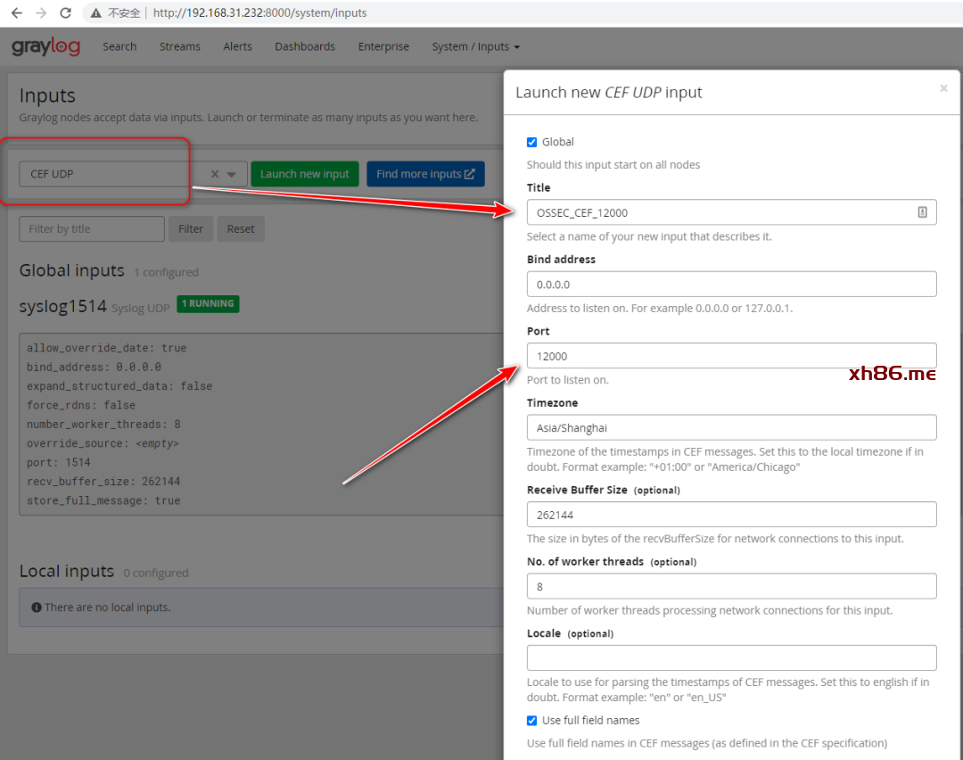Screen dimensions: 963x760
Task: Click the Reset filter button
Action: pos(241,229)
